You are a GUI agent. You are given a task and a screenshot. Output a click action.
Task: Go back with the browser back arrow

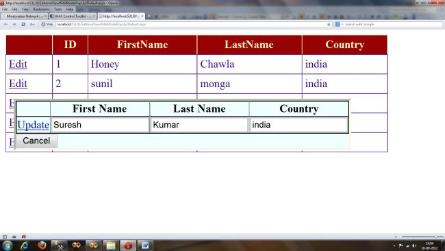pyautogui.click(x=6, y=25)
